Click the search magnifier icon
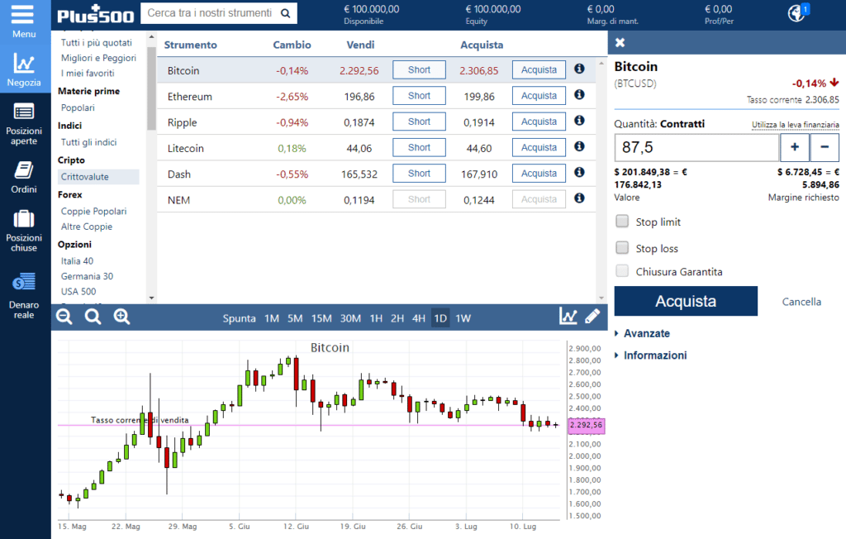Image resolution: width=846 pixels, height=539 pixels. [x=285, y=13]
